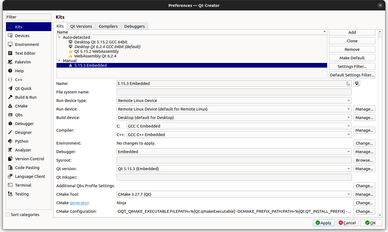Open the Terminal category icon
This screenshot has width=388, height=232.
pyautogui.click(x=10, y=185)
